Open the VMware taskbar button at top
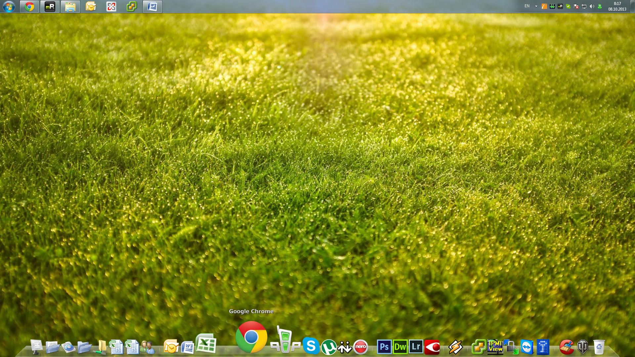 pos(132,7)
